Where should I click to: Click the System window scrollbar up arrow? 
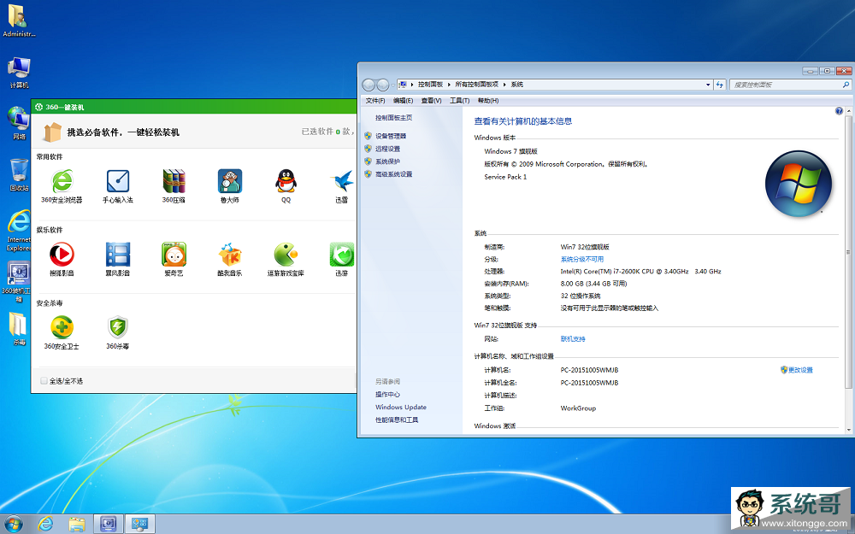point(848,111)
